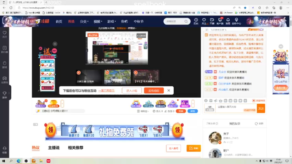Claim the right 领 gift button
Screen dimensions: 292x164
177,130
